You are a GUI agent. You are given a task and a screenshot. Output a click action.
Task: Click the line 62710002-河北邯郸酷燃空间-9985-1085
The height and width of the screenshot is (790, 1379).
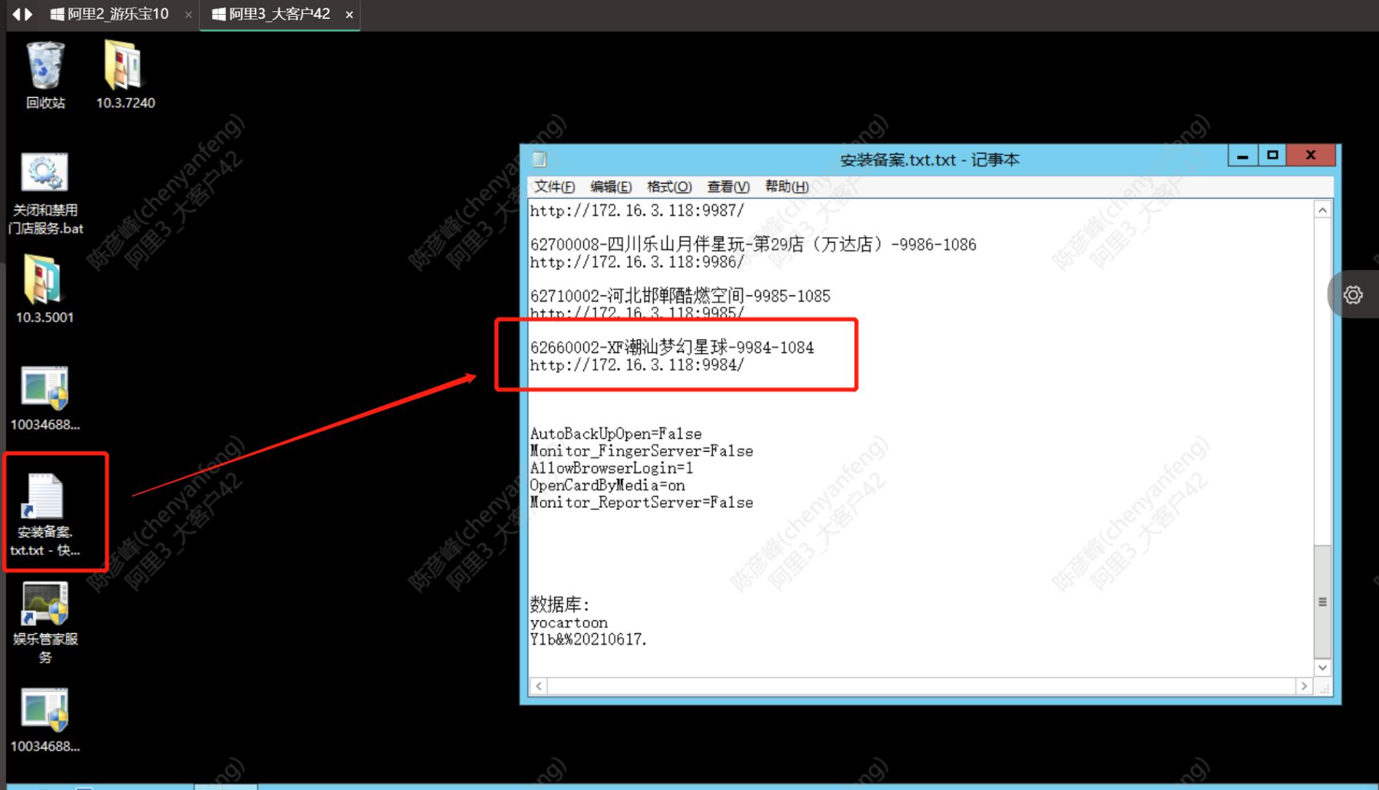pyautogui.click(x=680, y=296)
